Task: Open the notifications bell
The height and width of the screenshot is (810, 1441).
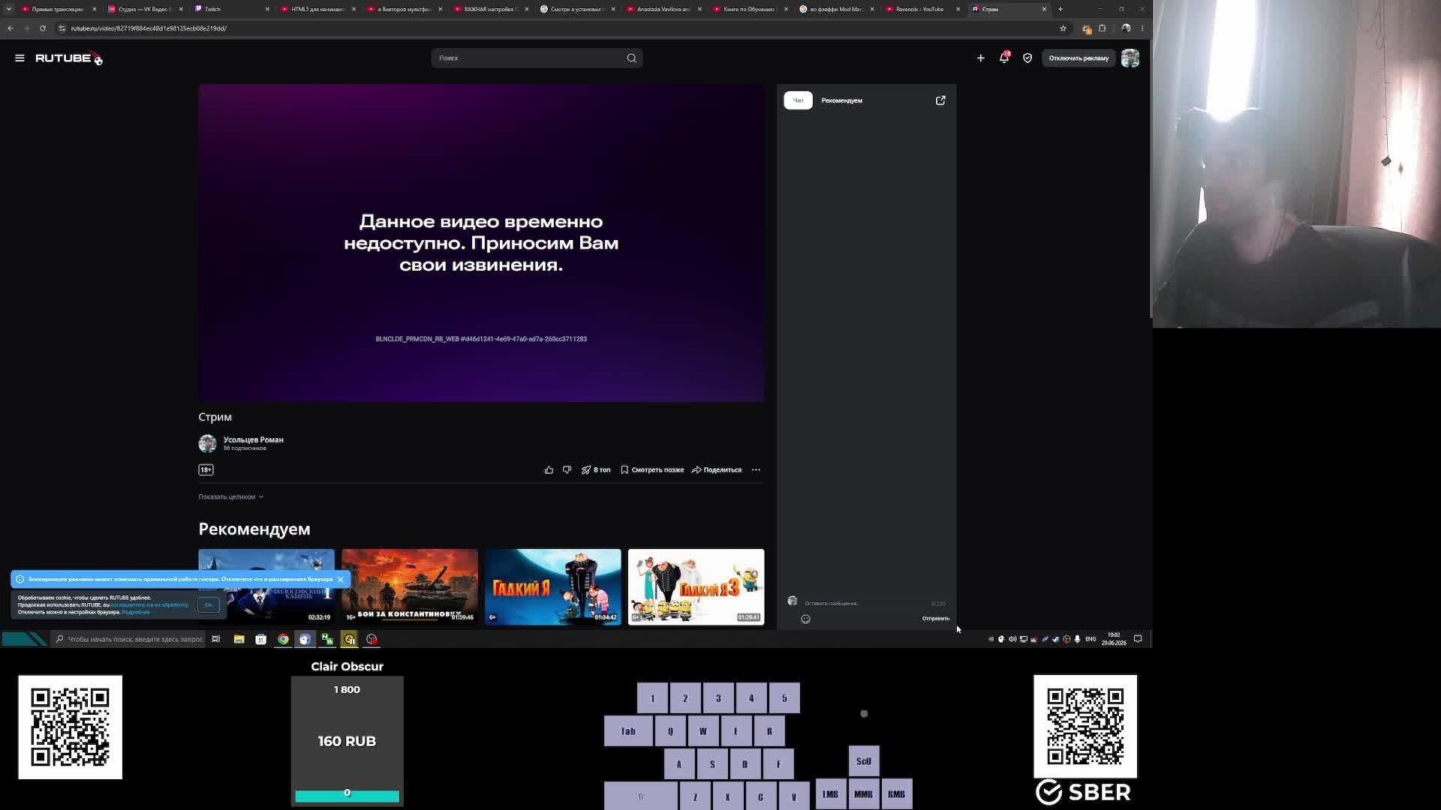Action: point(1004,58)
